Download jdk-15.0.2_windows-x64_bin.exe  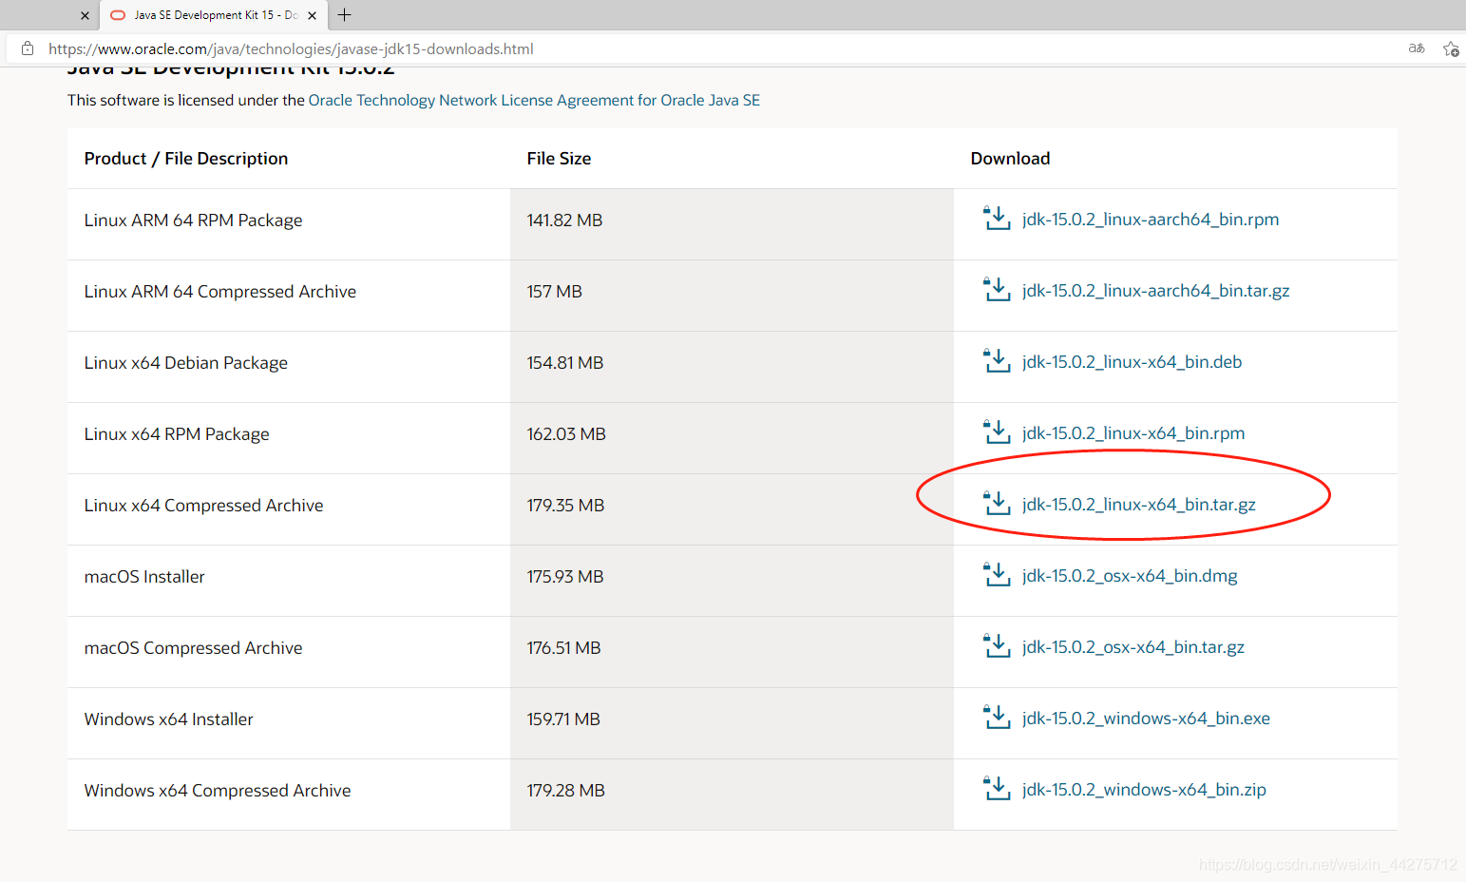click(1146, 719)
